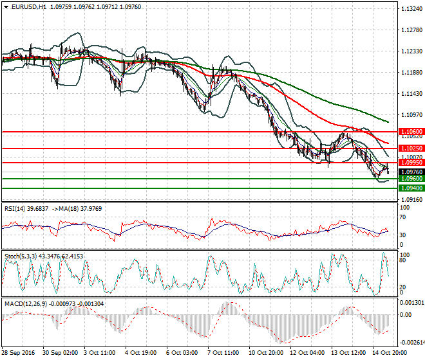Click the 0.001301 value on MACD scale
This screenshot has width=425, height=360.
point(410,301)
